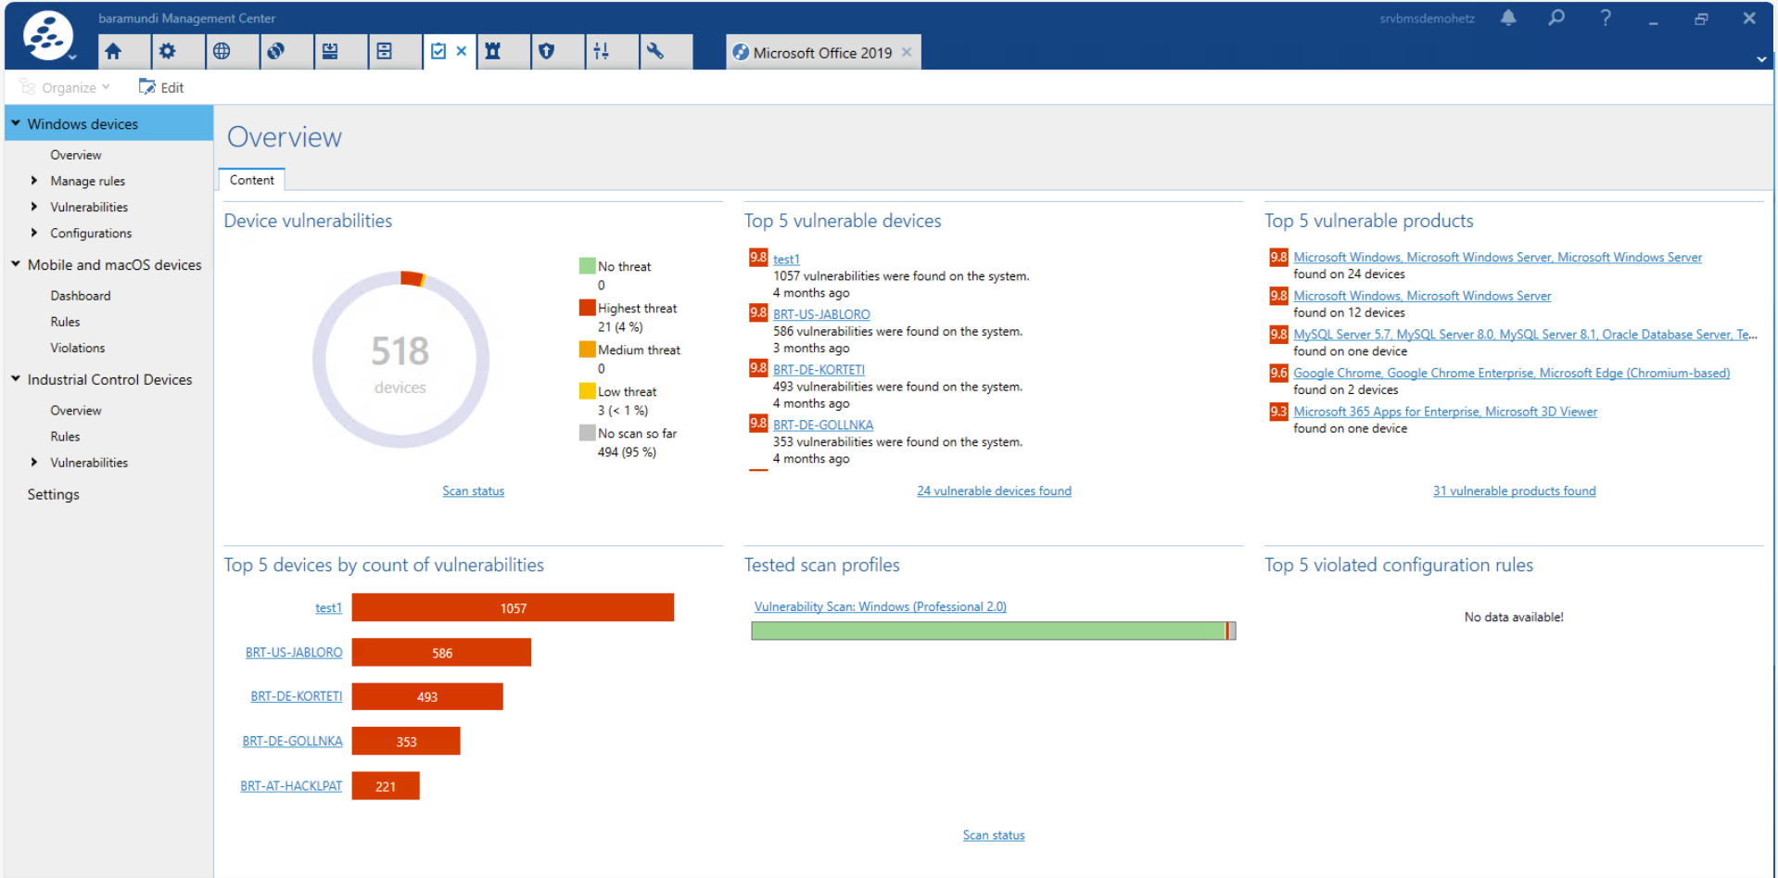Click the 1057 bar for test1
Viewport: 1778px width, 878px height.
(513, 608)
